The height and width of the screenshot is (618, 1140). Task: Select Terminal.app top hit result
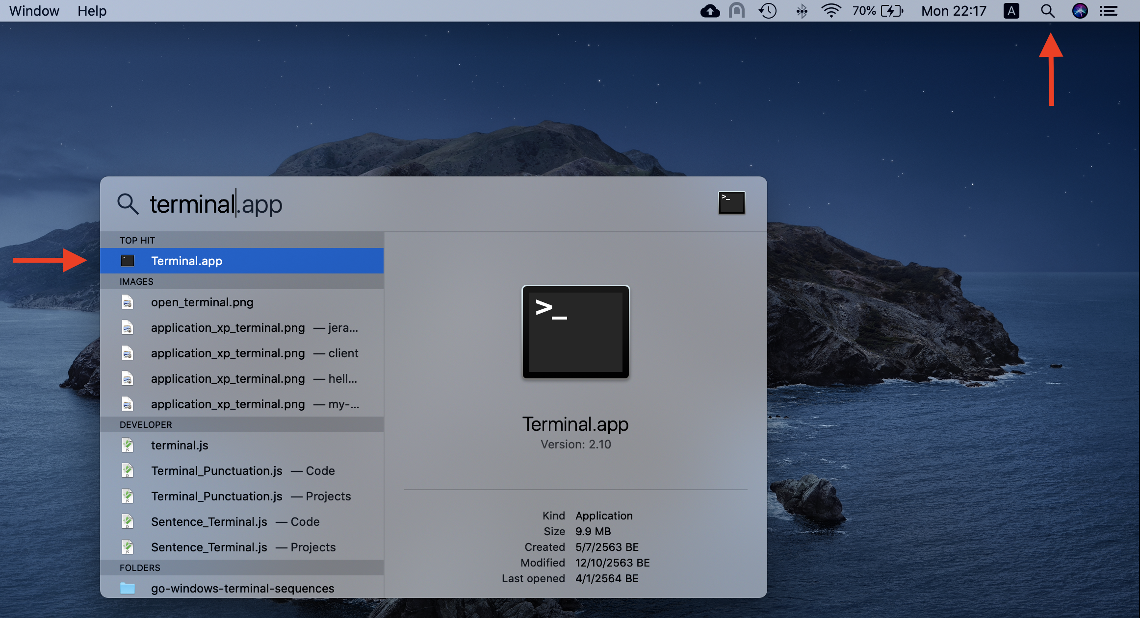[x=242, y=261]
